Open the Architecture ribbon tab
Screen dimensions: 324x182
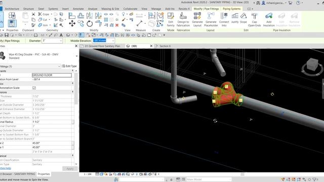click(12, 9)
